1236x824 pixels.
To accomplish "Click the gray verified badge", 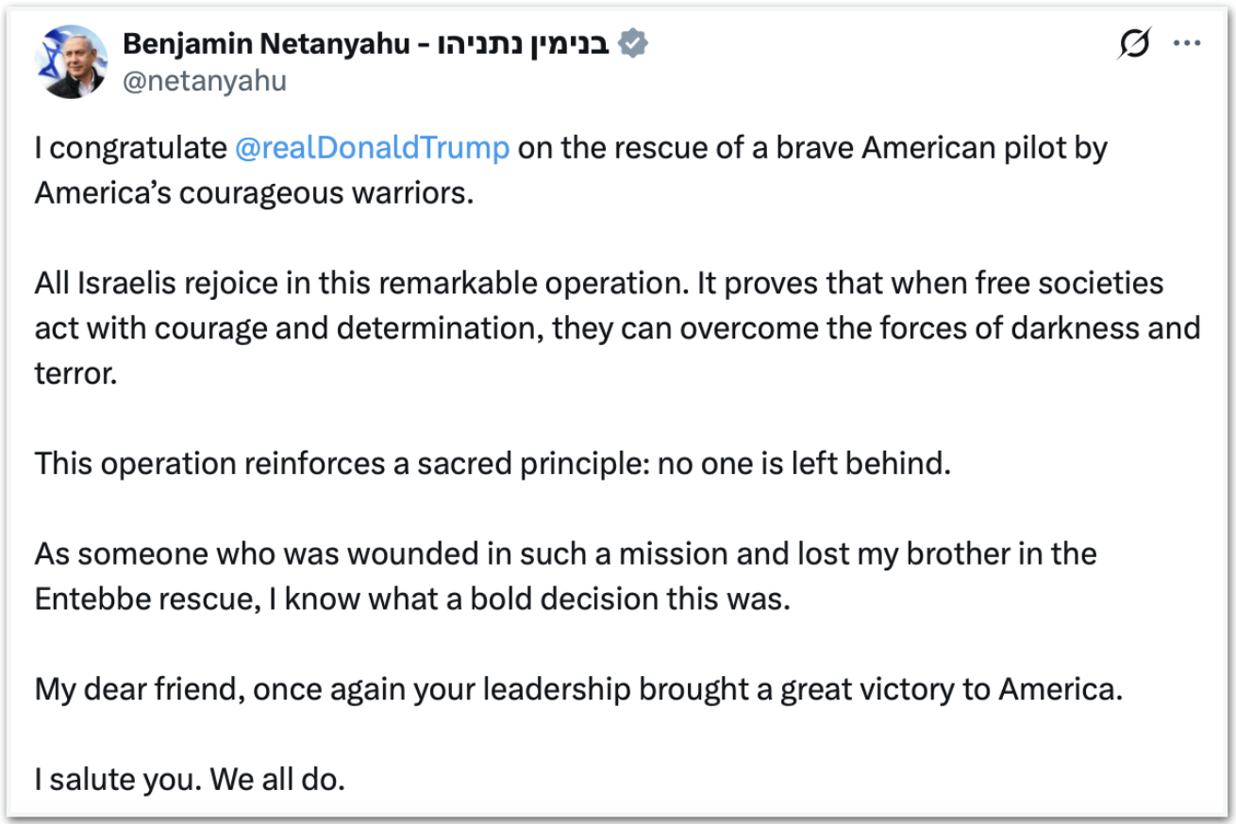I will 632,43.
